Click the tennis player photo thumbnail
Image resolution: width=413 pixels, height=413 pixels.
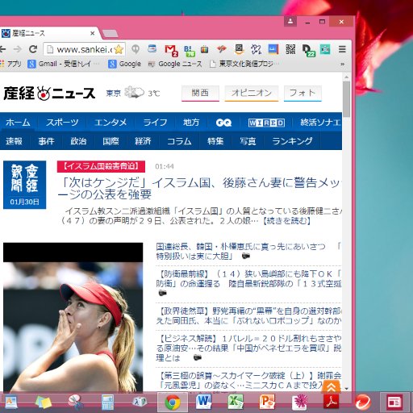pyautogui.click(x=73, y=317)
